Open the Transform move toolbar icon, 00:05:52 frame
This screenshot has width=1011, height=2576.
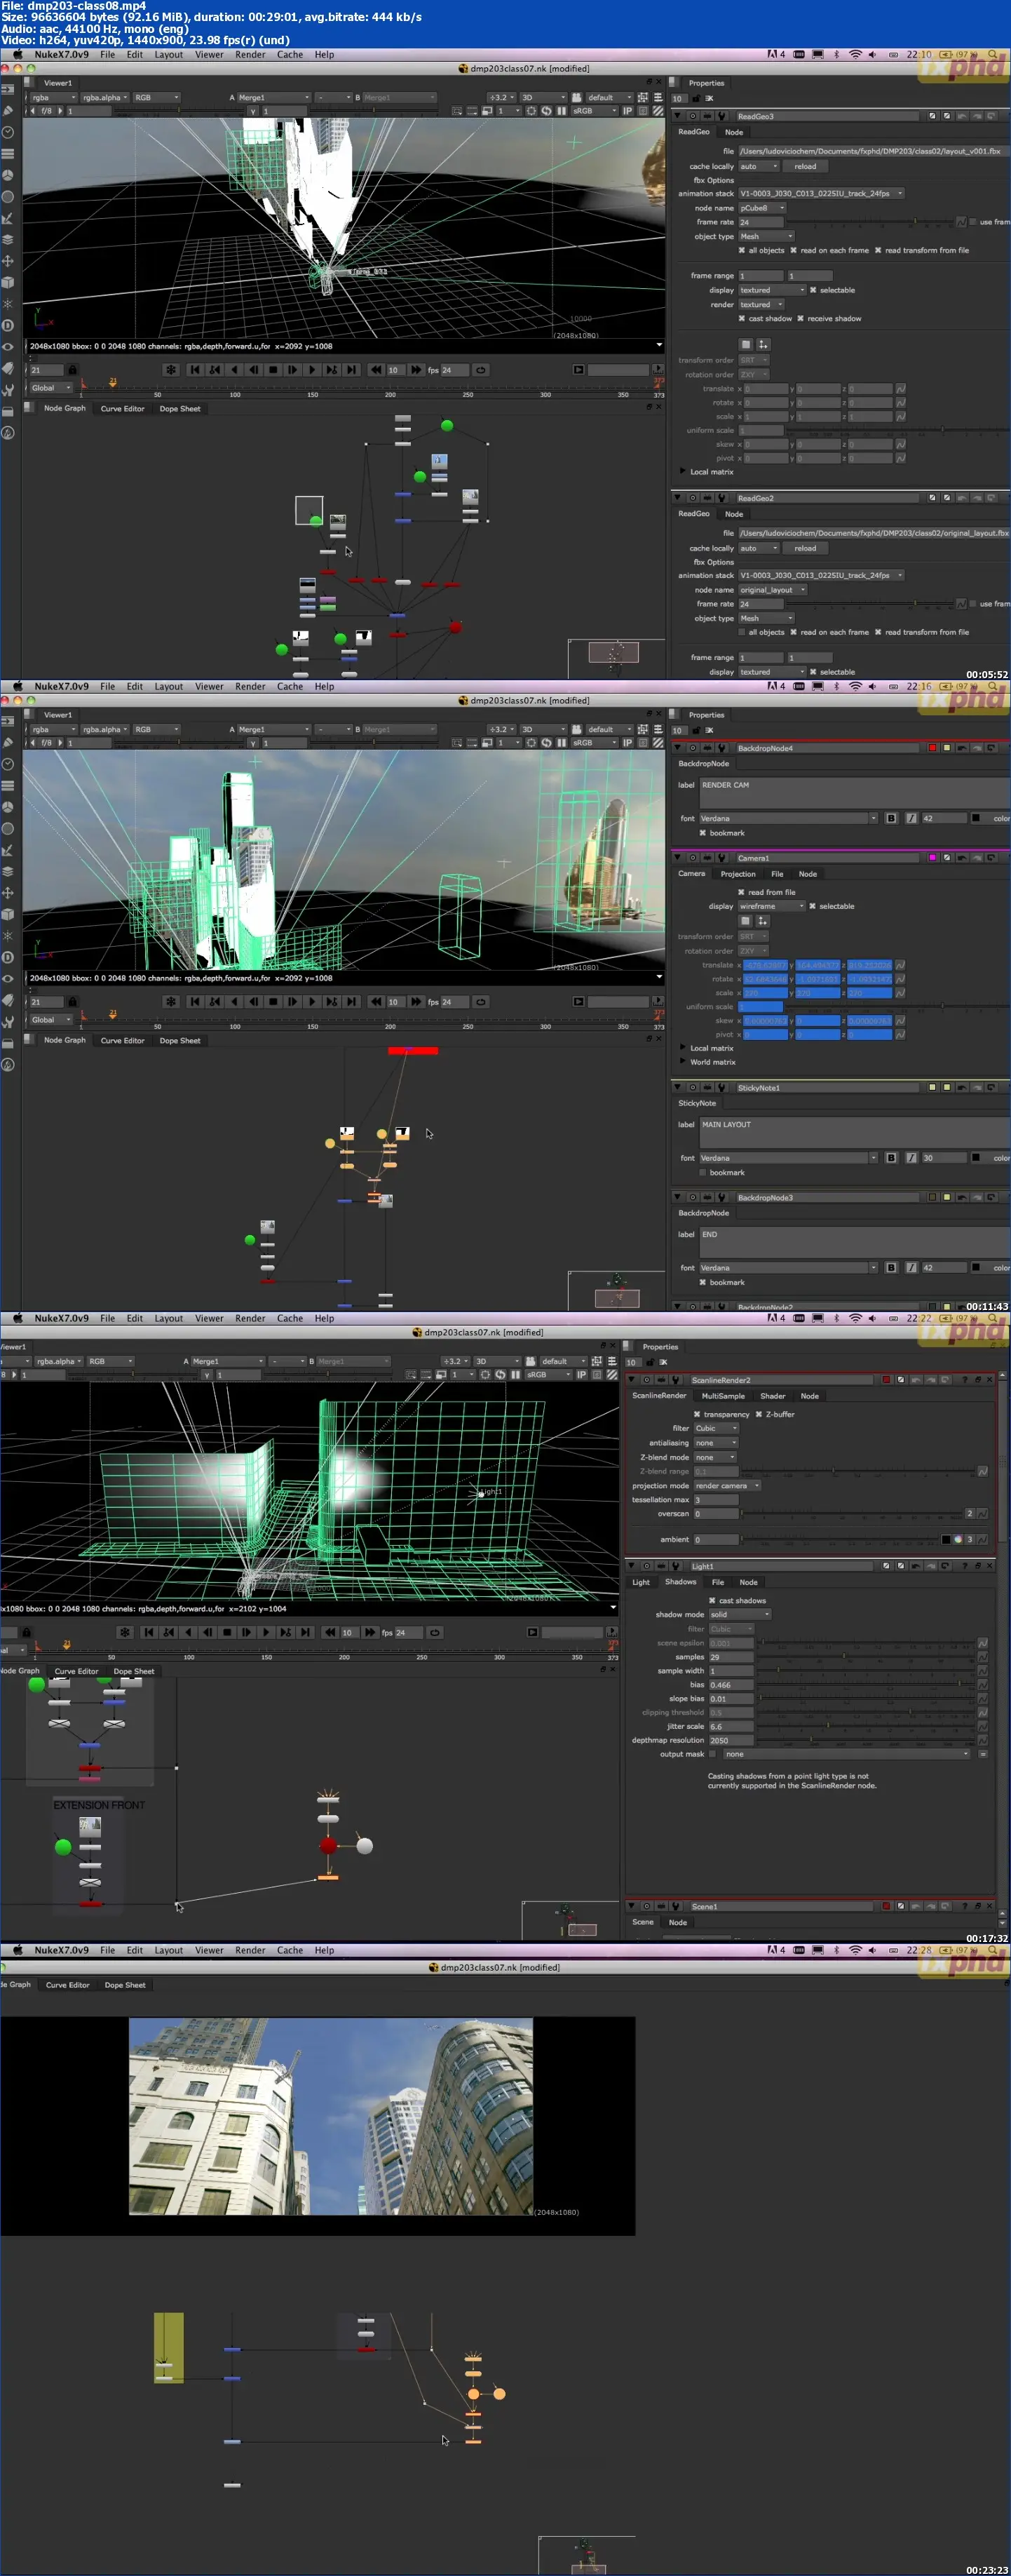coord(8,261)
